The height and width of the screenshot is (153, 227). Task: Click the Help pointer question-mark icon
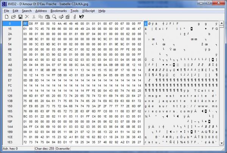81,17
